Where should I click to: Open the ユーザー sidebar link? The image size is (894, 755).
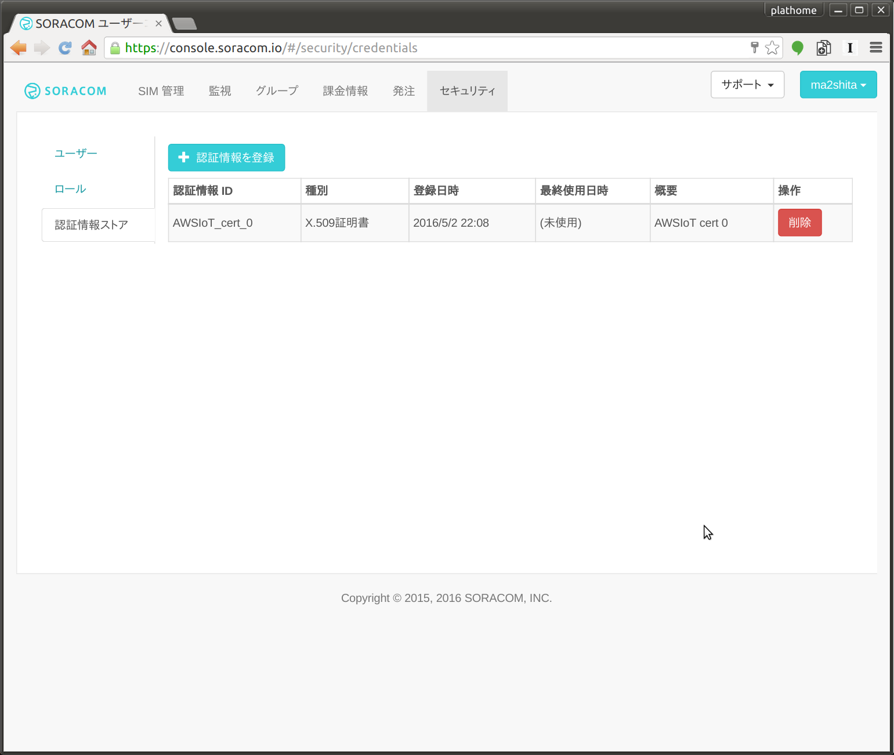coord(76,154)
